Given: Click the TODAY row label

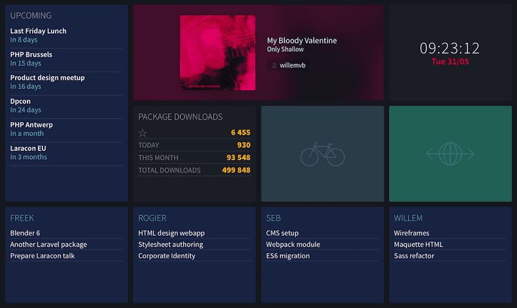Looking at the screenshot, I should [149, 145].
